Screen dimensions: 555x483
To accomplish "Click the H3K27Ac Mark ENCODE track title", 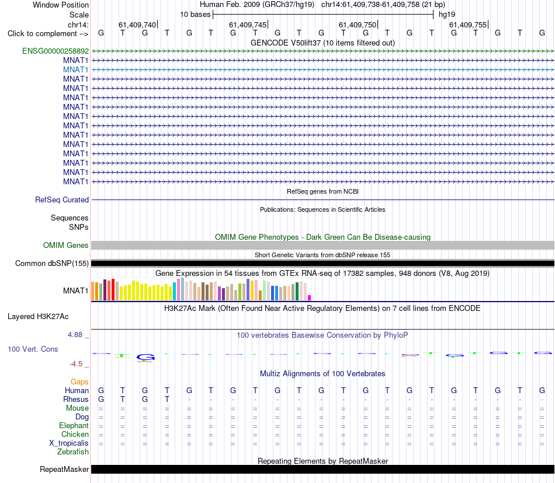I will click(x=322, y=308).
